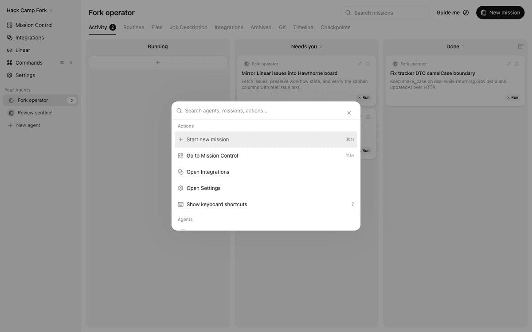Click the link icon beside Open Integrations
The width and height of the screenshot is (532, 332).
pos(180,172)
